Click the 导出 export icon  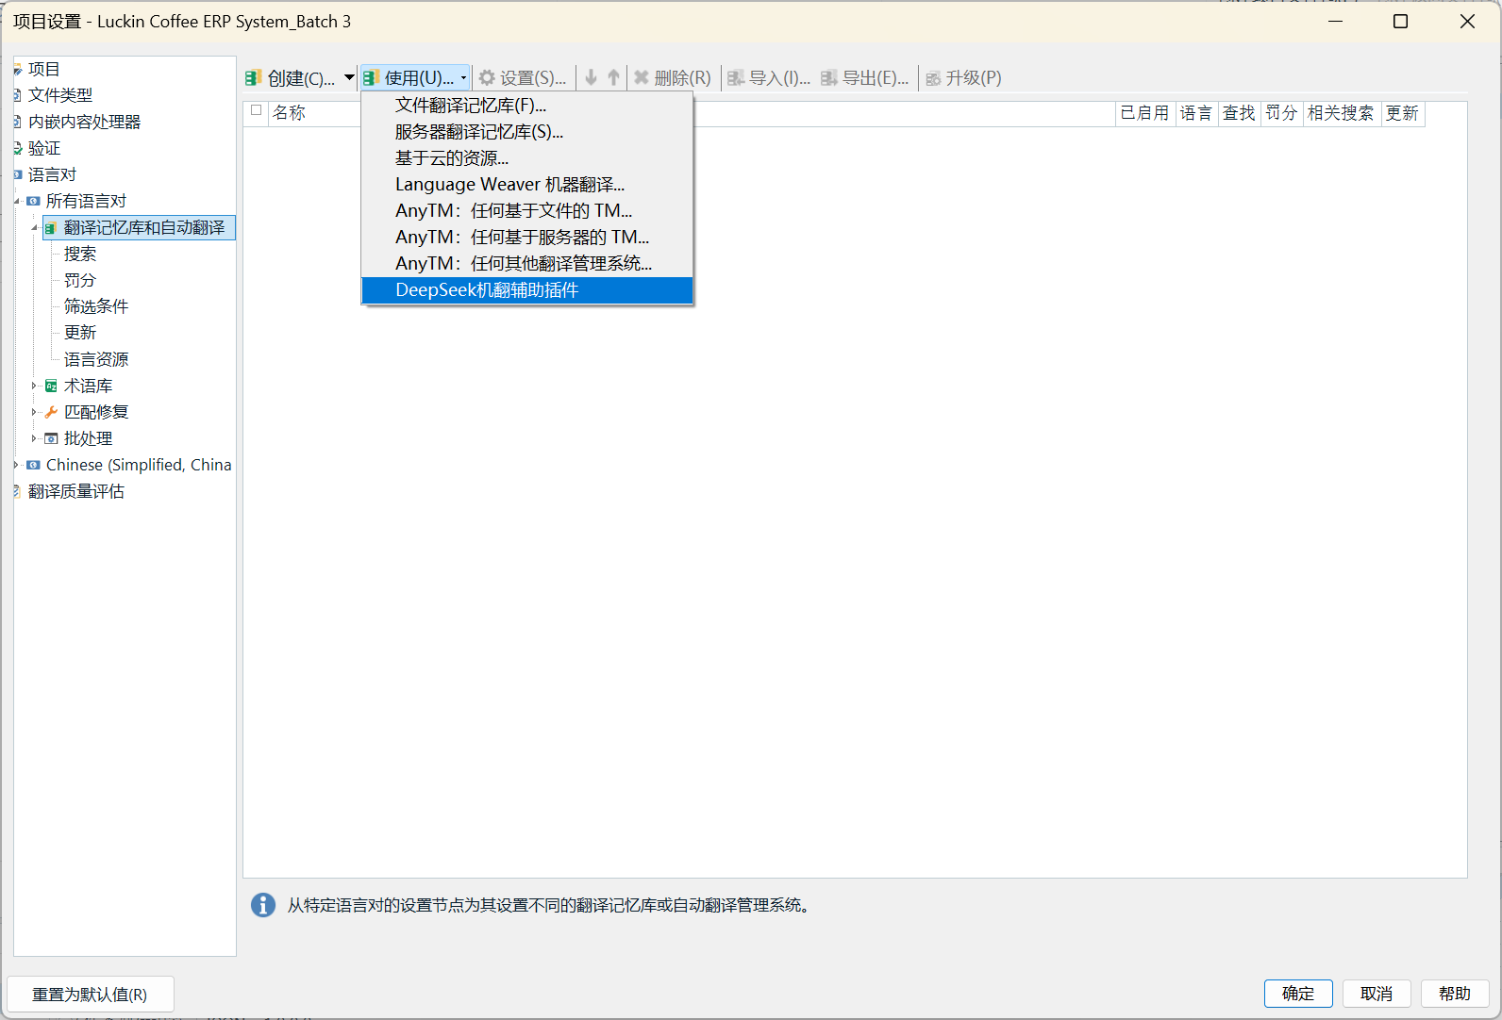coord(829,78)
